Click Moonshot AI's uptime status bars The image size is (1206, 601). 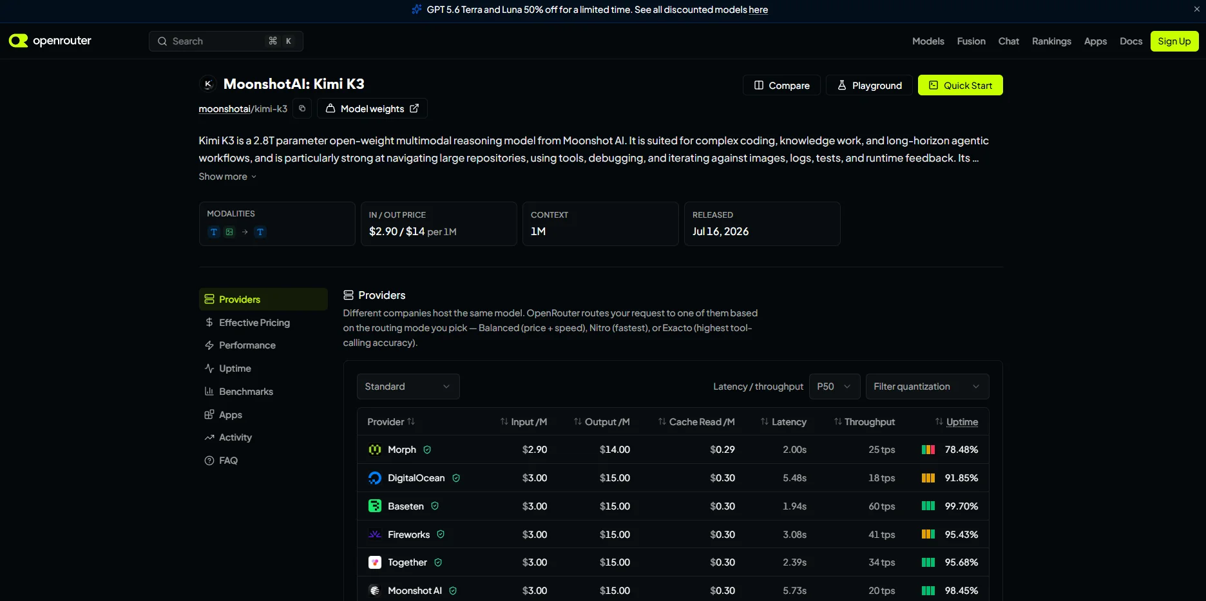click(928, 591)
